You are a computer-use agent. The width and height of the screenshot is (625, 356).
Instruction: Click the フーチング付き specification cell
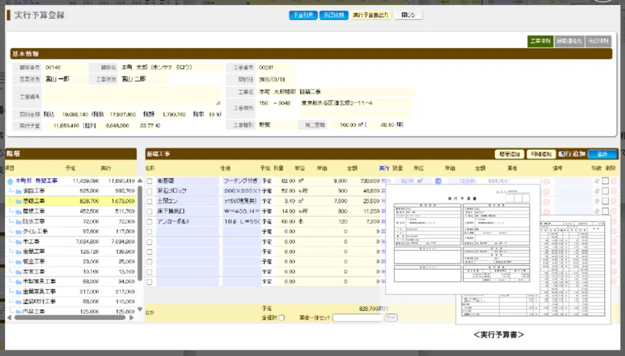(x=241, y=181)
